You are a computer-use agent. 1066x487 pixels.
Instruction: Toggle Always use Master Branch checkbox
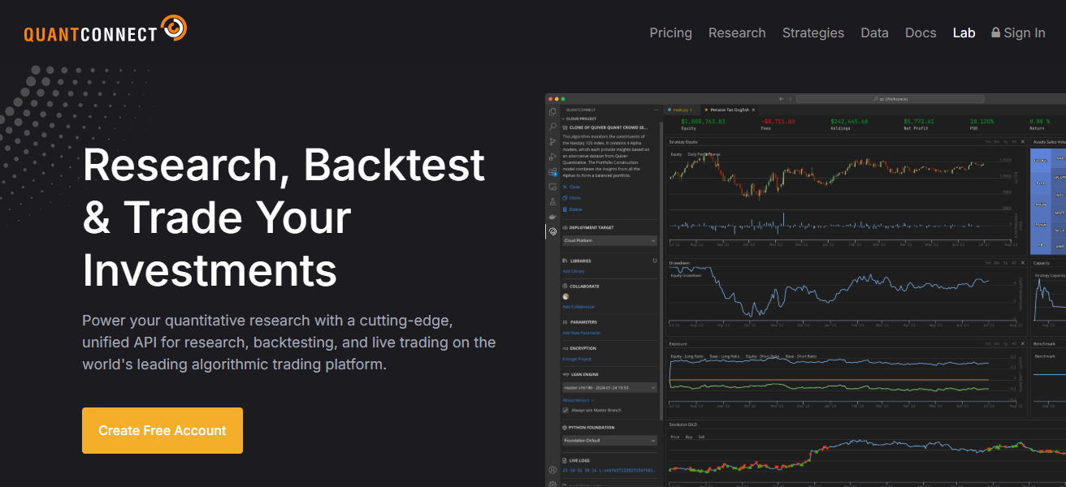pyautogui.click(x=565, y=411)
